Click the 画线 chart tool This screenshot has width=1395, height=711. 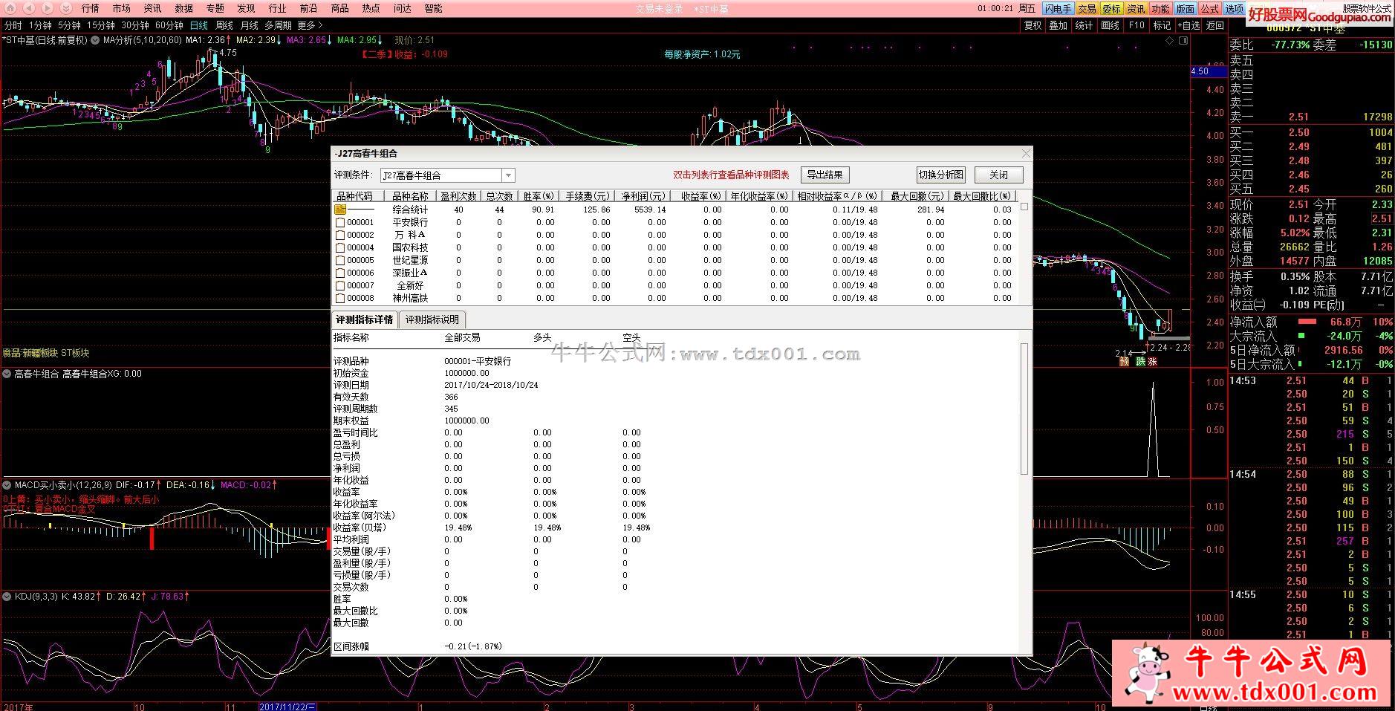[x=1110, y=25]
